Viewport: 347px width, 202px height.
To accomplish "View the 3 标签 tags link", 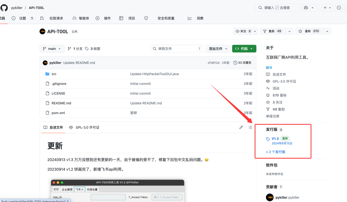I will click(x=93, y=49).
